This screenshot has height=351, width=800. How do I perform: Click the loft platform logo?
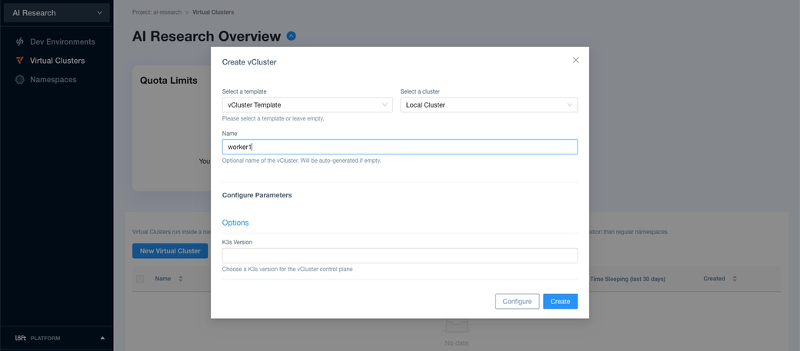click(x=21, y=338)
